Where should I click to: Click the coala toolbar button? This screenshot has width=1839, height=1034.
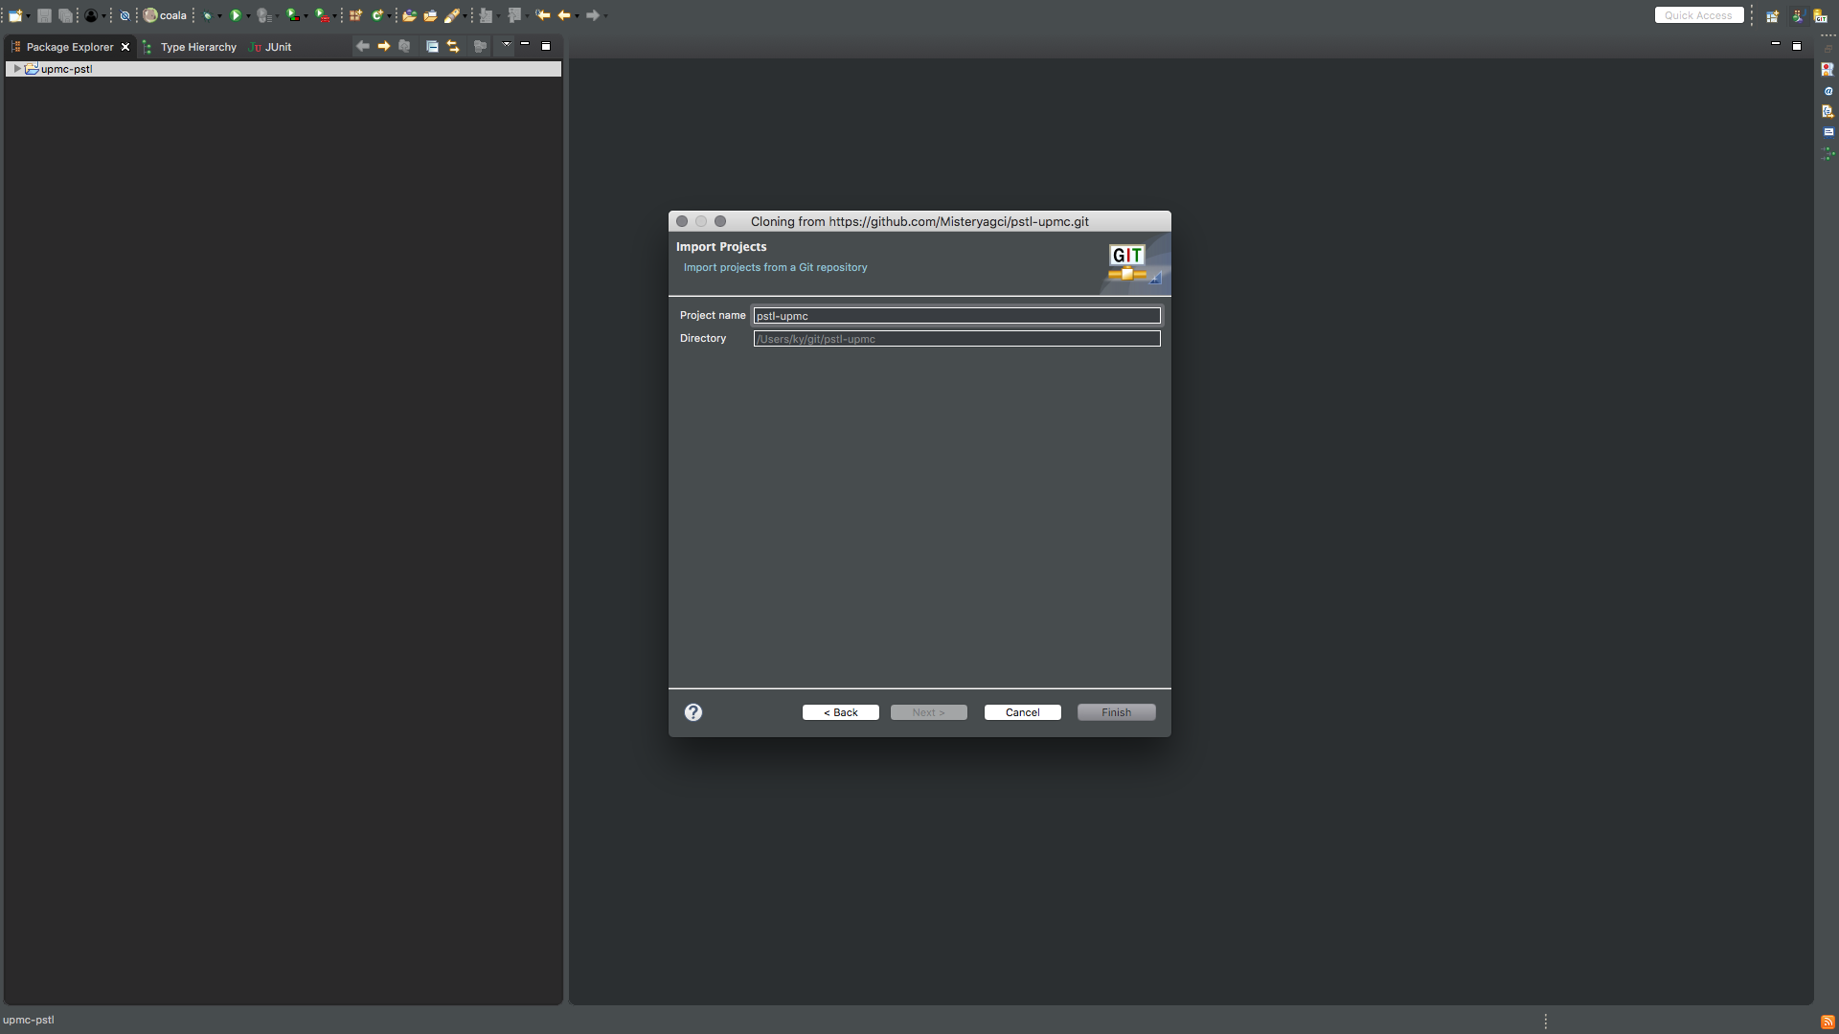pyautogui.click(x=165, y=15)
